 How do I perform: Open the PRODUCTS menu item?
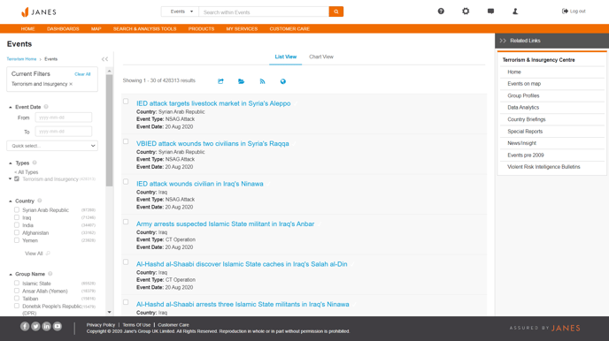click(201, 28)
